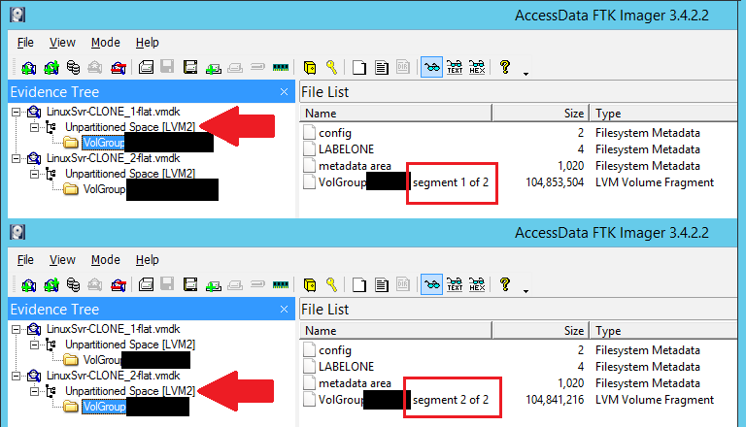Open Help menu in segment 2 window
746x427 pixels.
click(147, 260)
